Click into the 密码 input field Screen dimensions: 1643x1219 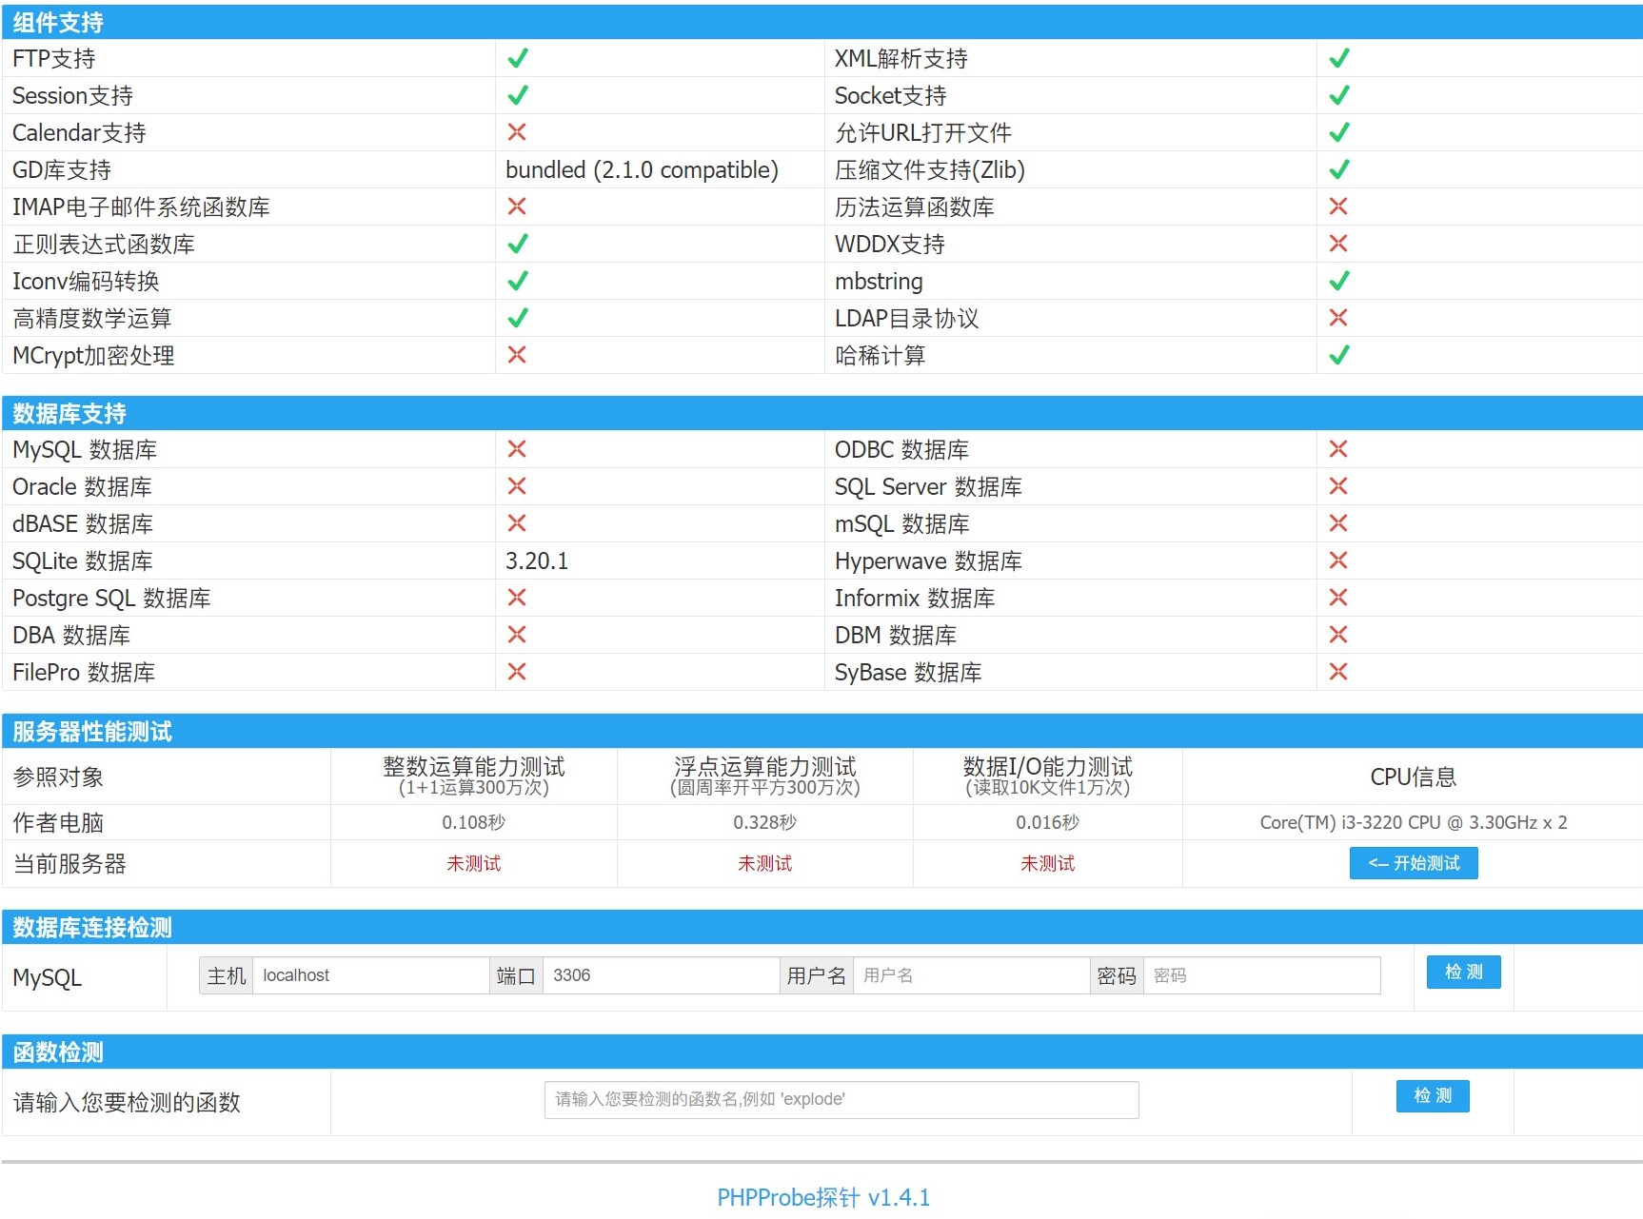click(1260, 975)
